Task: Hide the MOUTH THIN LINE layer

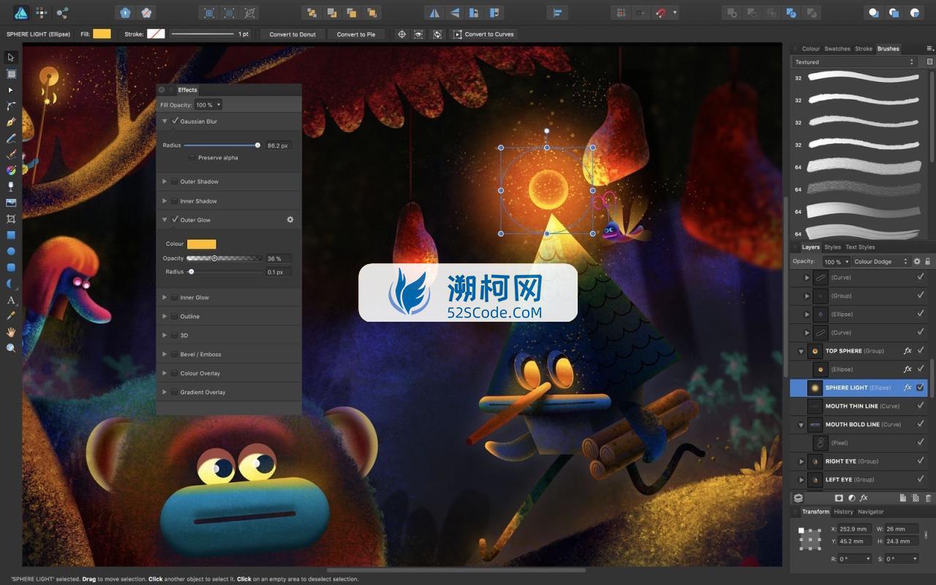Action: click(x=921, y=406)
